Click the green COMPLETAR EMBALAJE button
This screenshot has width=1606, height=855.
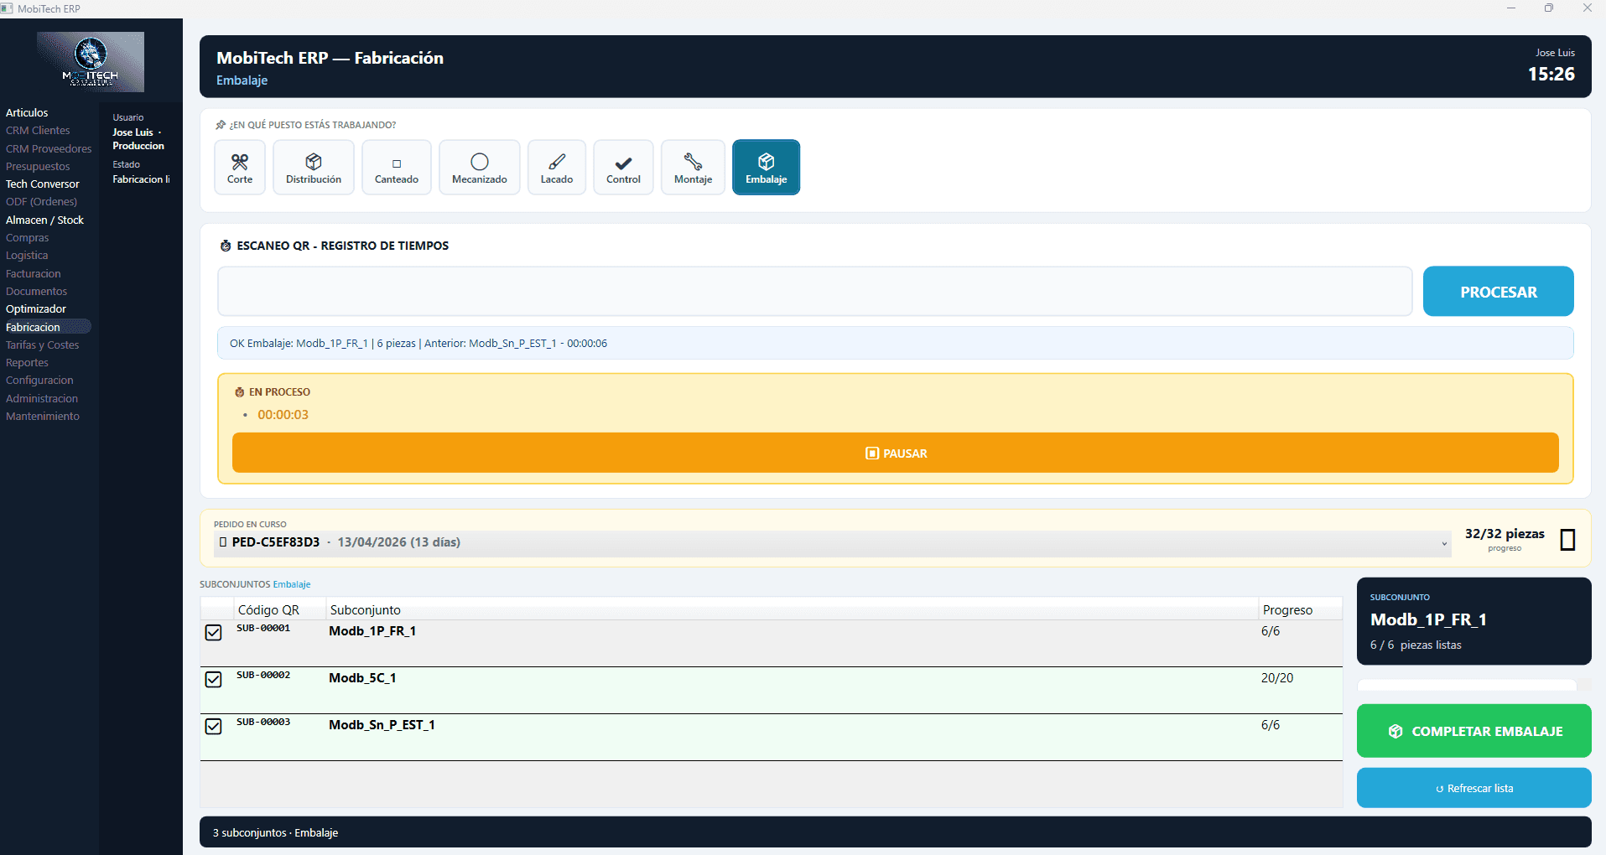coord(1473,731)
